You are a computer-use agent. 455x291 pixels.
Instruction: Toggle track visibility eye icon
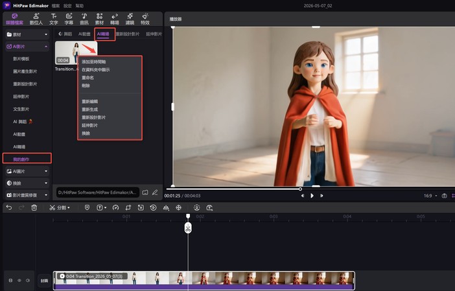coord(19,281)
